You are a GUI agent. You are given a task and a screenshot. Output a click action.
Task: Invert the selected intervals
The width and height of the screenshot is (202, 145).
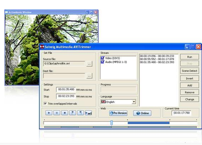pyautogui.click(x=189, y=78)
